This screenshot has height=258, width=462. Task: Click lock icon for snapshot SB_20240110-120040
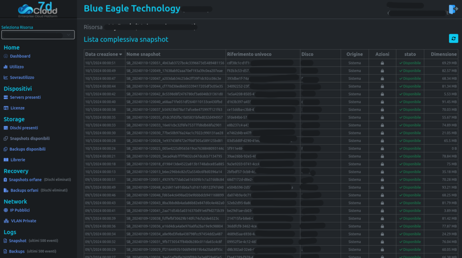pyautogui.click(x=382, y=102)
